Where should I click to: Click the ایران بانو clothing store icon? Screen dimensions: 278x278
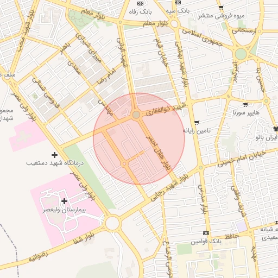(x=276, y=129)
